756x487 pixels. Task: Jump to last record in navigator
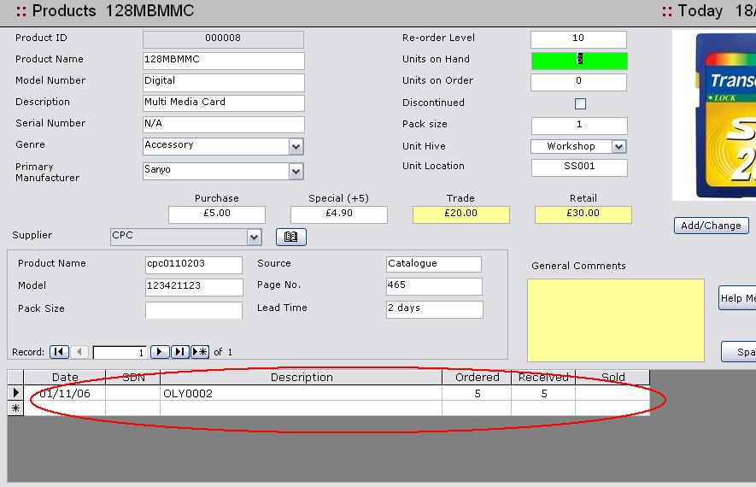coord(180,351)
